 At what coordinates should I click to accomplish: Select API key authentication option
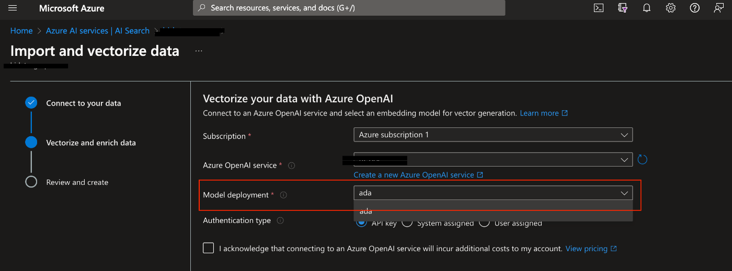click(x=361, y=223)
